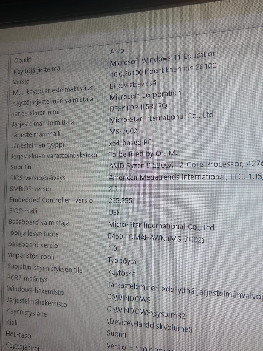Select the Embedded Controller -versio row
The width and height of the screenshot is (263, 351).
pyautogui.click(x=51, y=200)
